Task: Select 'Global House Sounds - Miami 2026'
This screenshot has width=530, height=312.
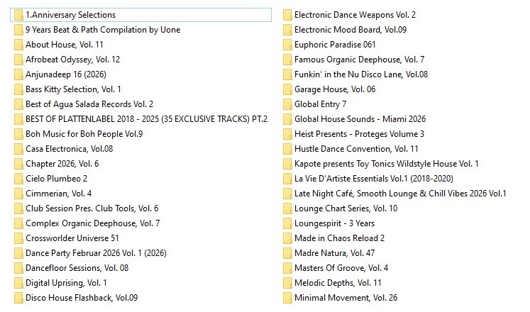Action: click(360, 119)
